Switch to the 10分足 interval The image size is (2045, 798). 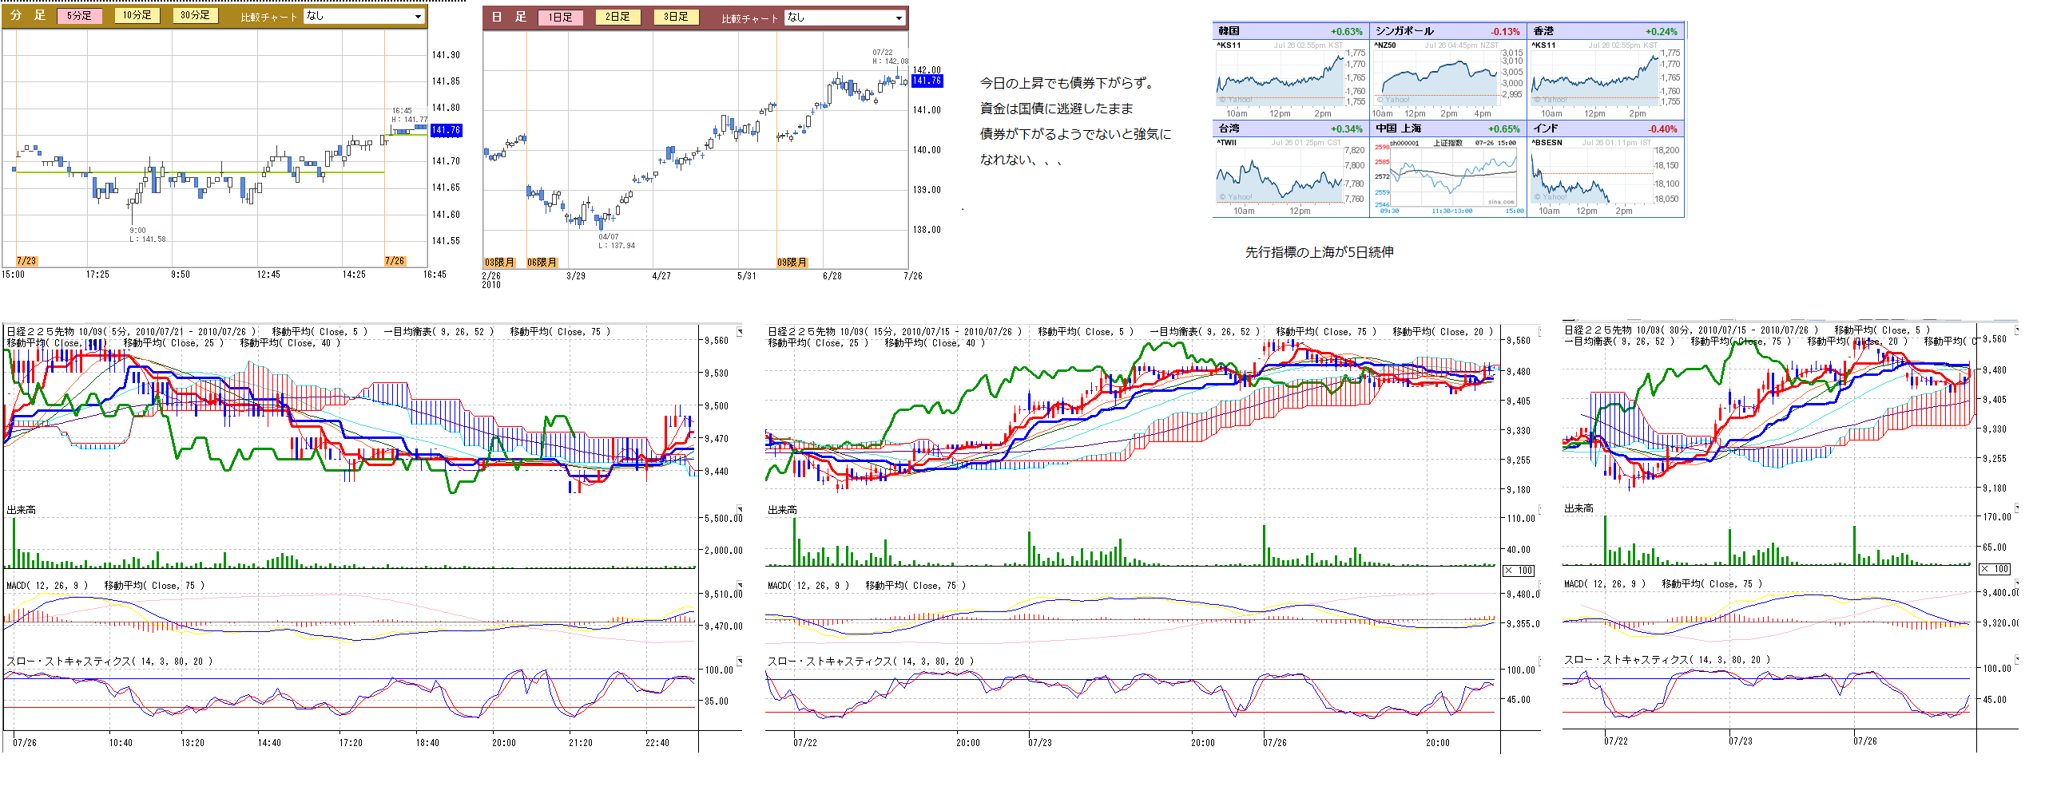coord(137,15)
